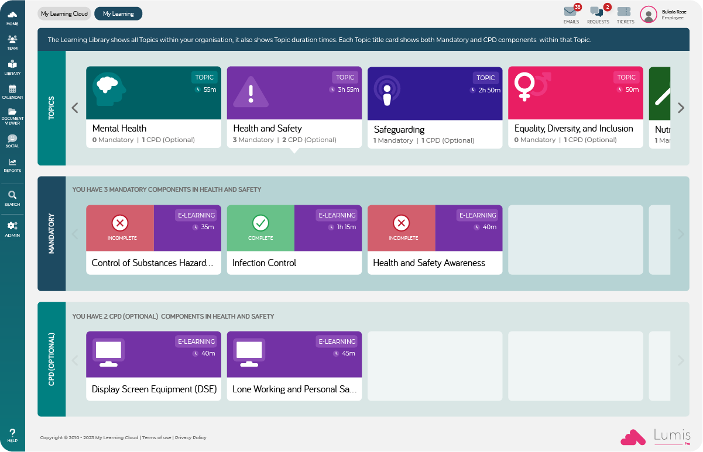
Task: Open the Privacy Policy link
Action: click(191, 437)
